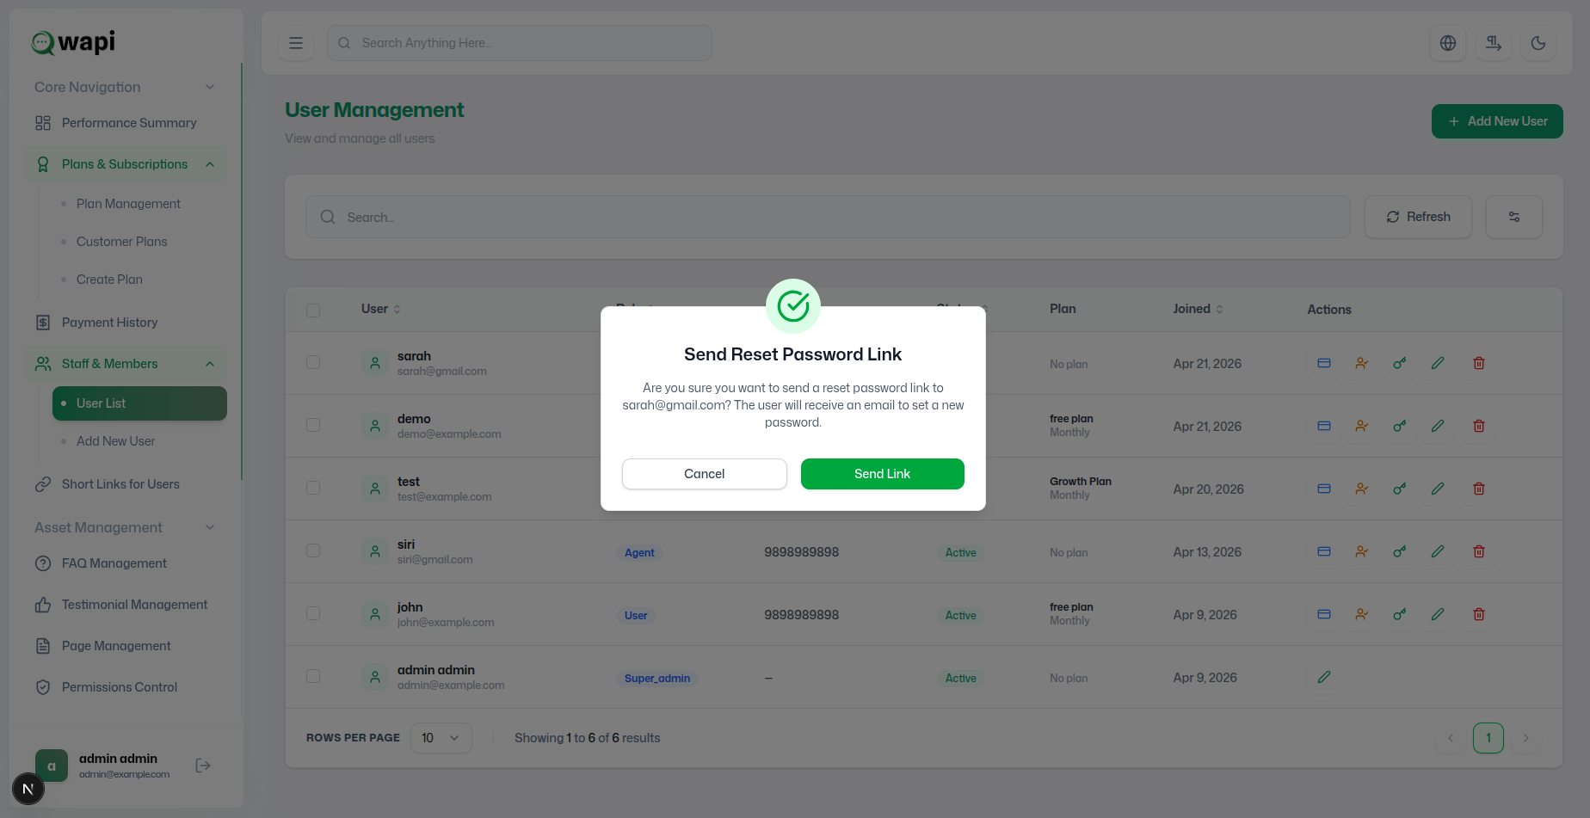Edit siri's user with pencil icon
1590x818 pixels.
pos(1438,551)
